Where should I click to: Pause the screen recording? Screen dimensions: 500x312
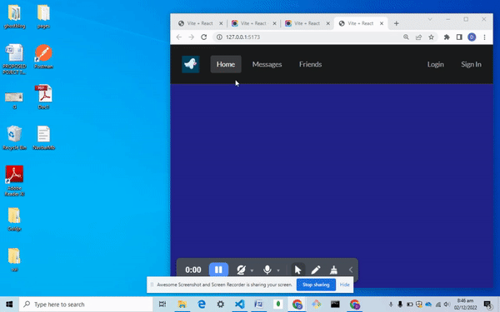218,270
